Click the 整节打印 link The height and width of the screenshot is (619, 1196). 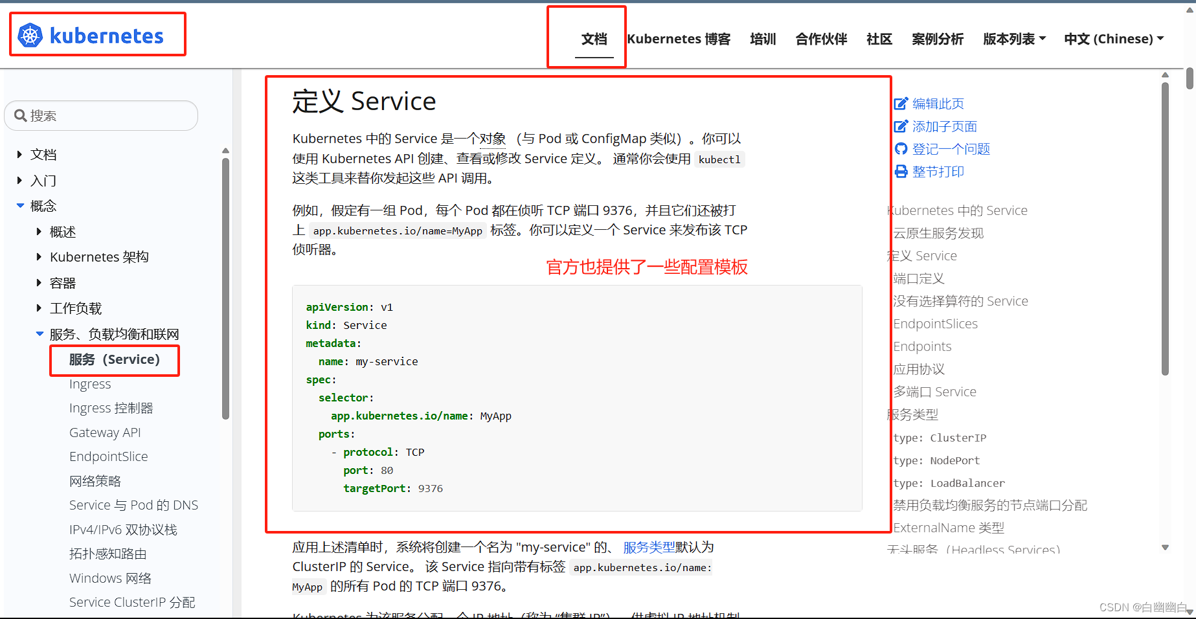pyautogui.click(x=938, y=172)
